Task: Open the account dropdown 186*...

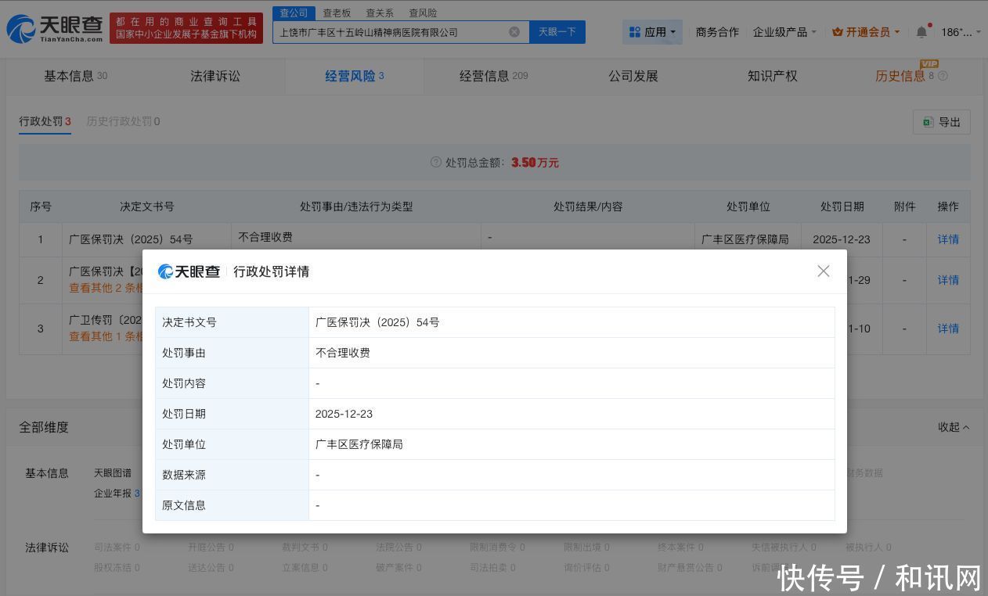Action: 960,32
